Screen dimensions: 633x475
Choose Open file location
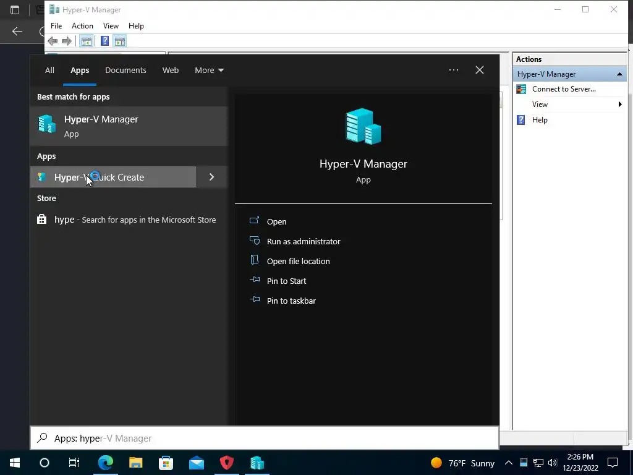(299, 262)
